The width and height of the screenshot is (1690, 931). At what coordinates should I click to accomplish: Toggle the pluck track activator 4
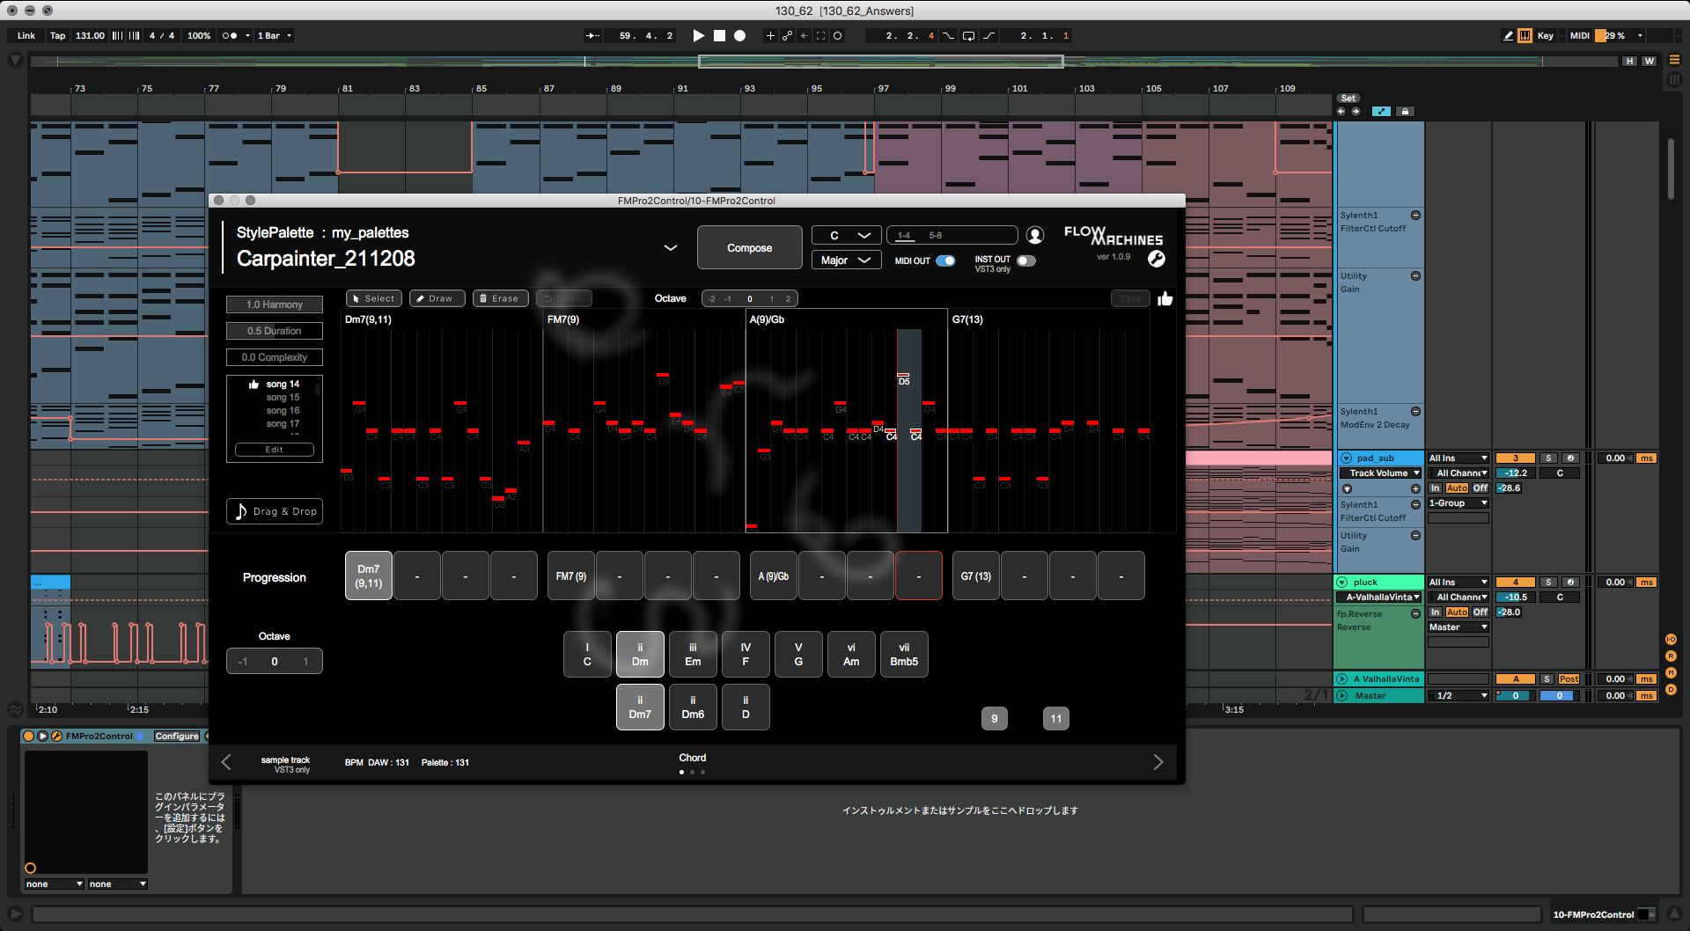tap(1516, 583)
